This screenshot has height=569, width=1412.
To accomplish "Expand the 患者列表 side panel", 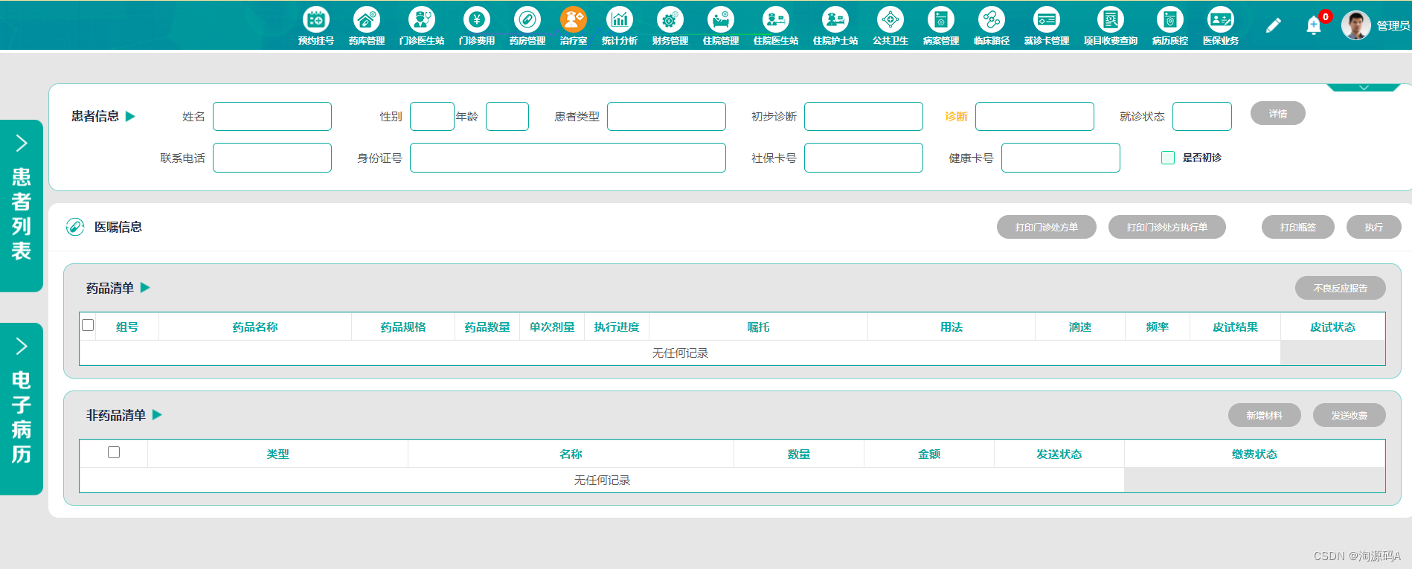I will coord(22,206).
